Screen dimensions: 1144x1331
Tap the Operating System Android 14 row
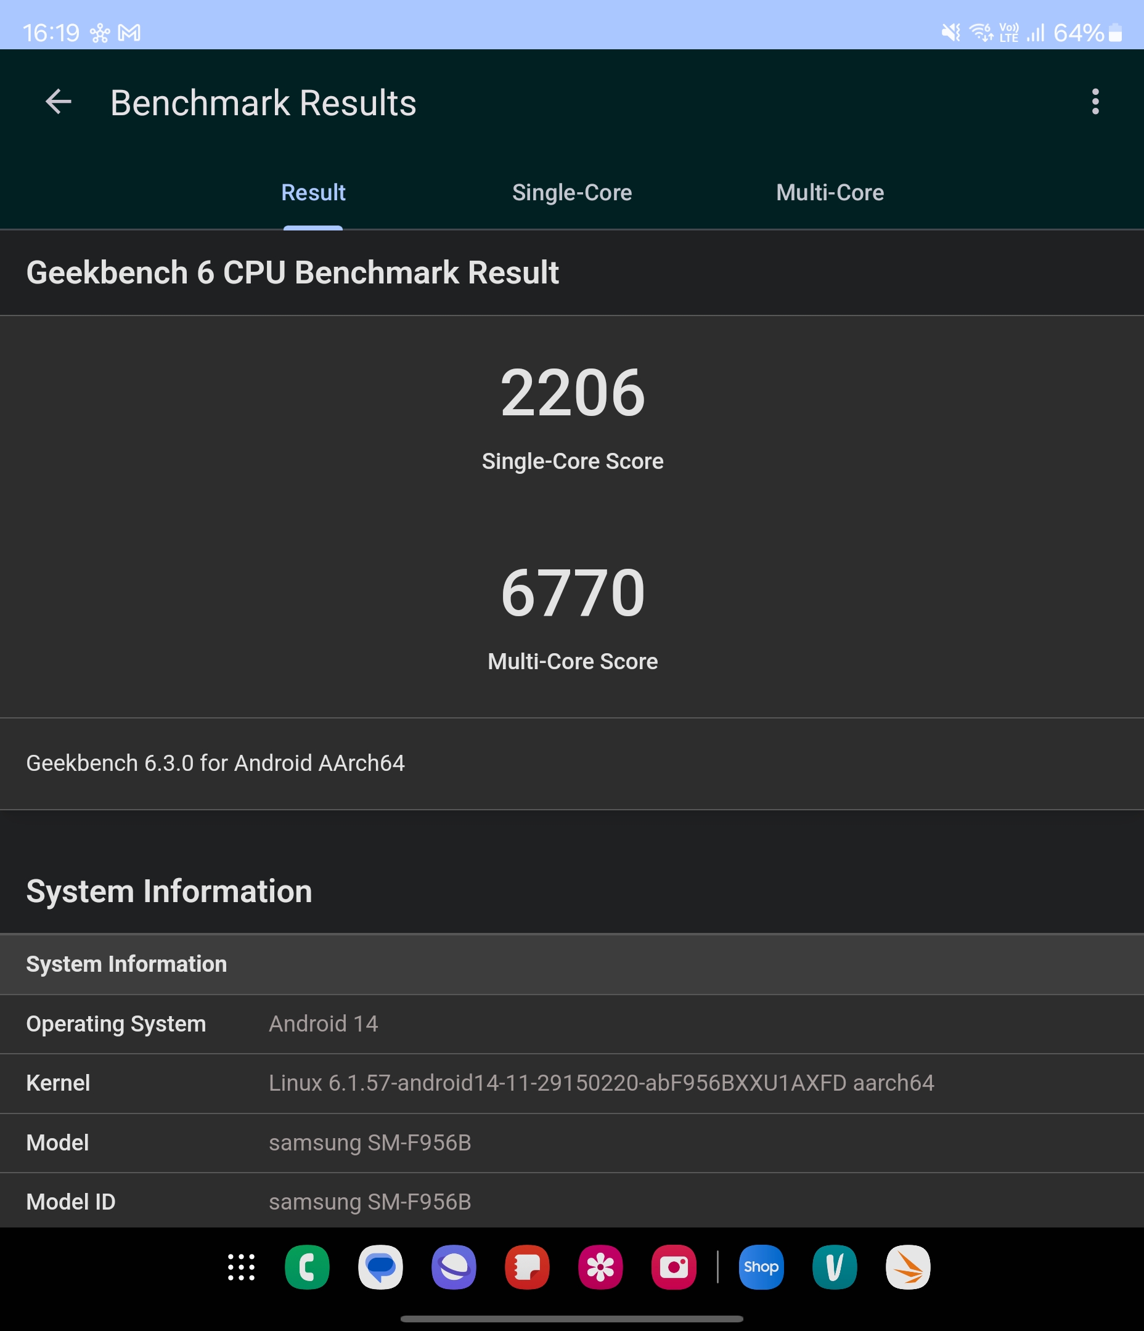572,1024
